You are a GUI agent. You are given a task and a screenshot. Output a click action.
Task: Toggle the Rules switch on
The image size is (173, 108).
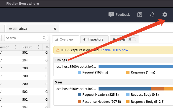pyautogui.click(x=132, y=39)
